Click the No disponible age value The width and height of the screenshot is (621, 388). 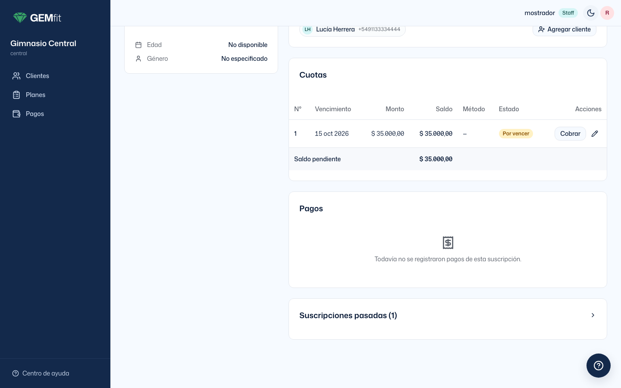(248, 45)
